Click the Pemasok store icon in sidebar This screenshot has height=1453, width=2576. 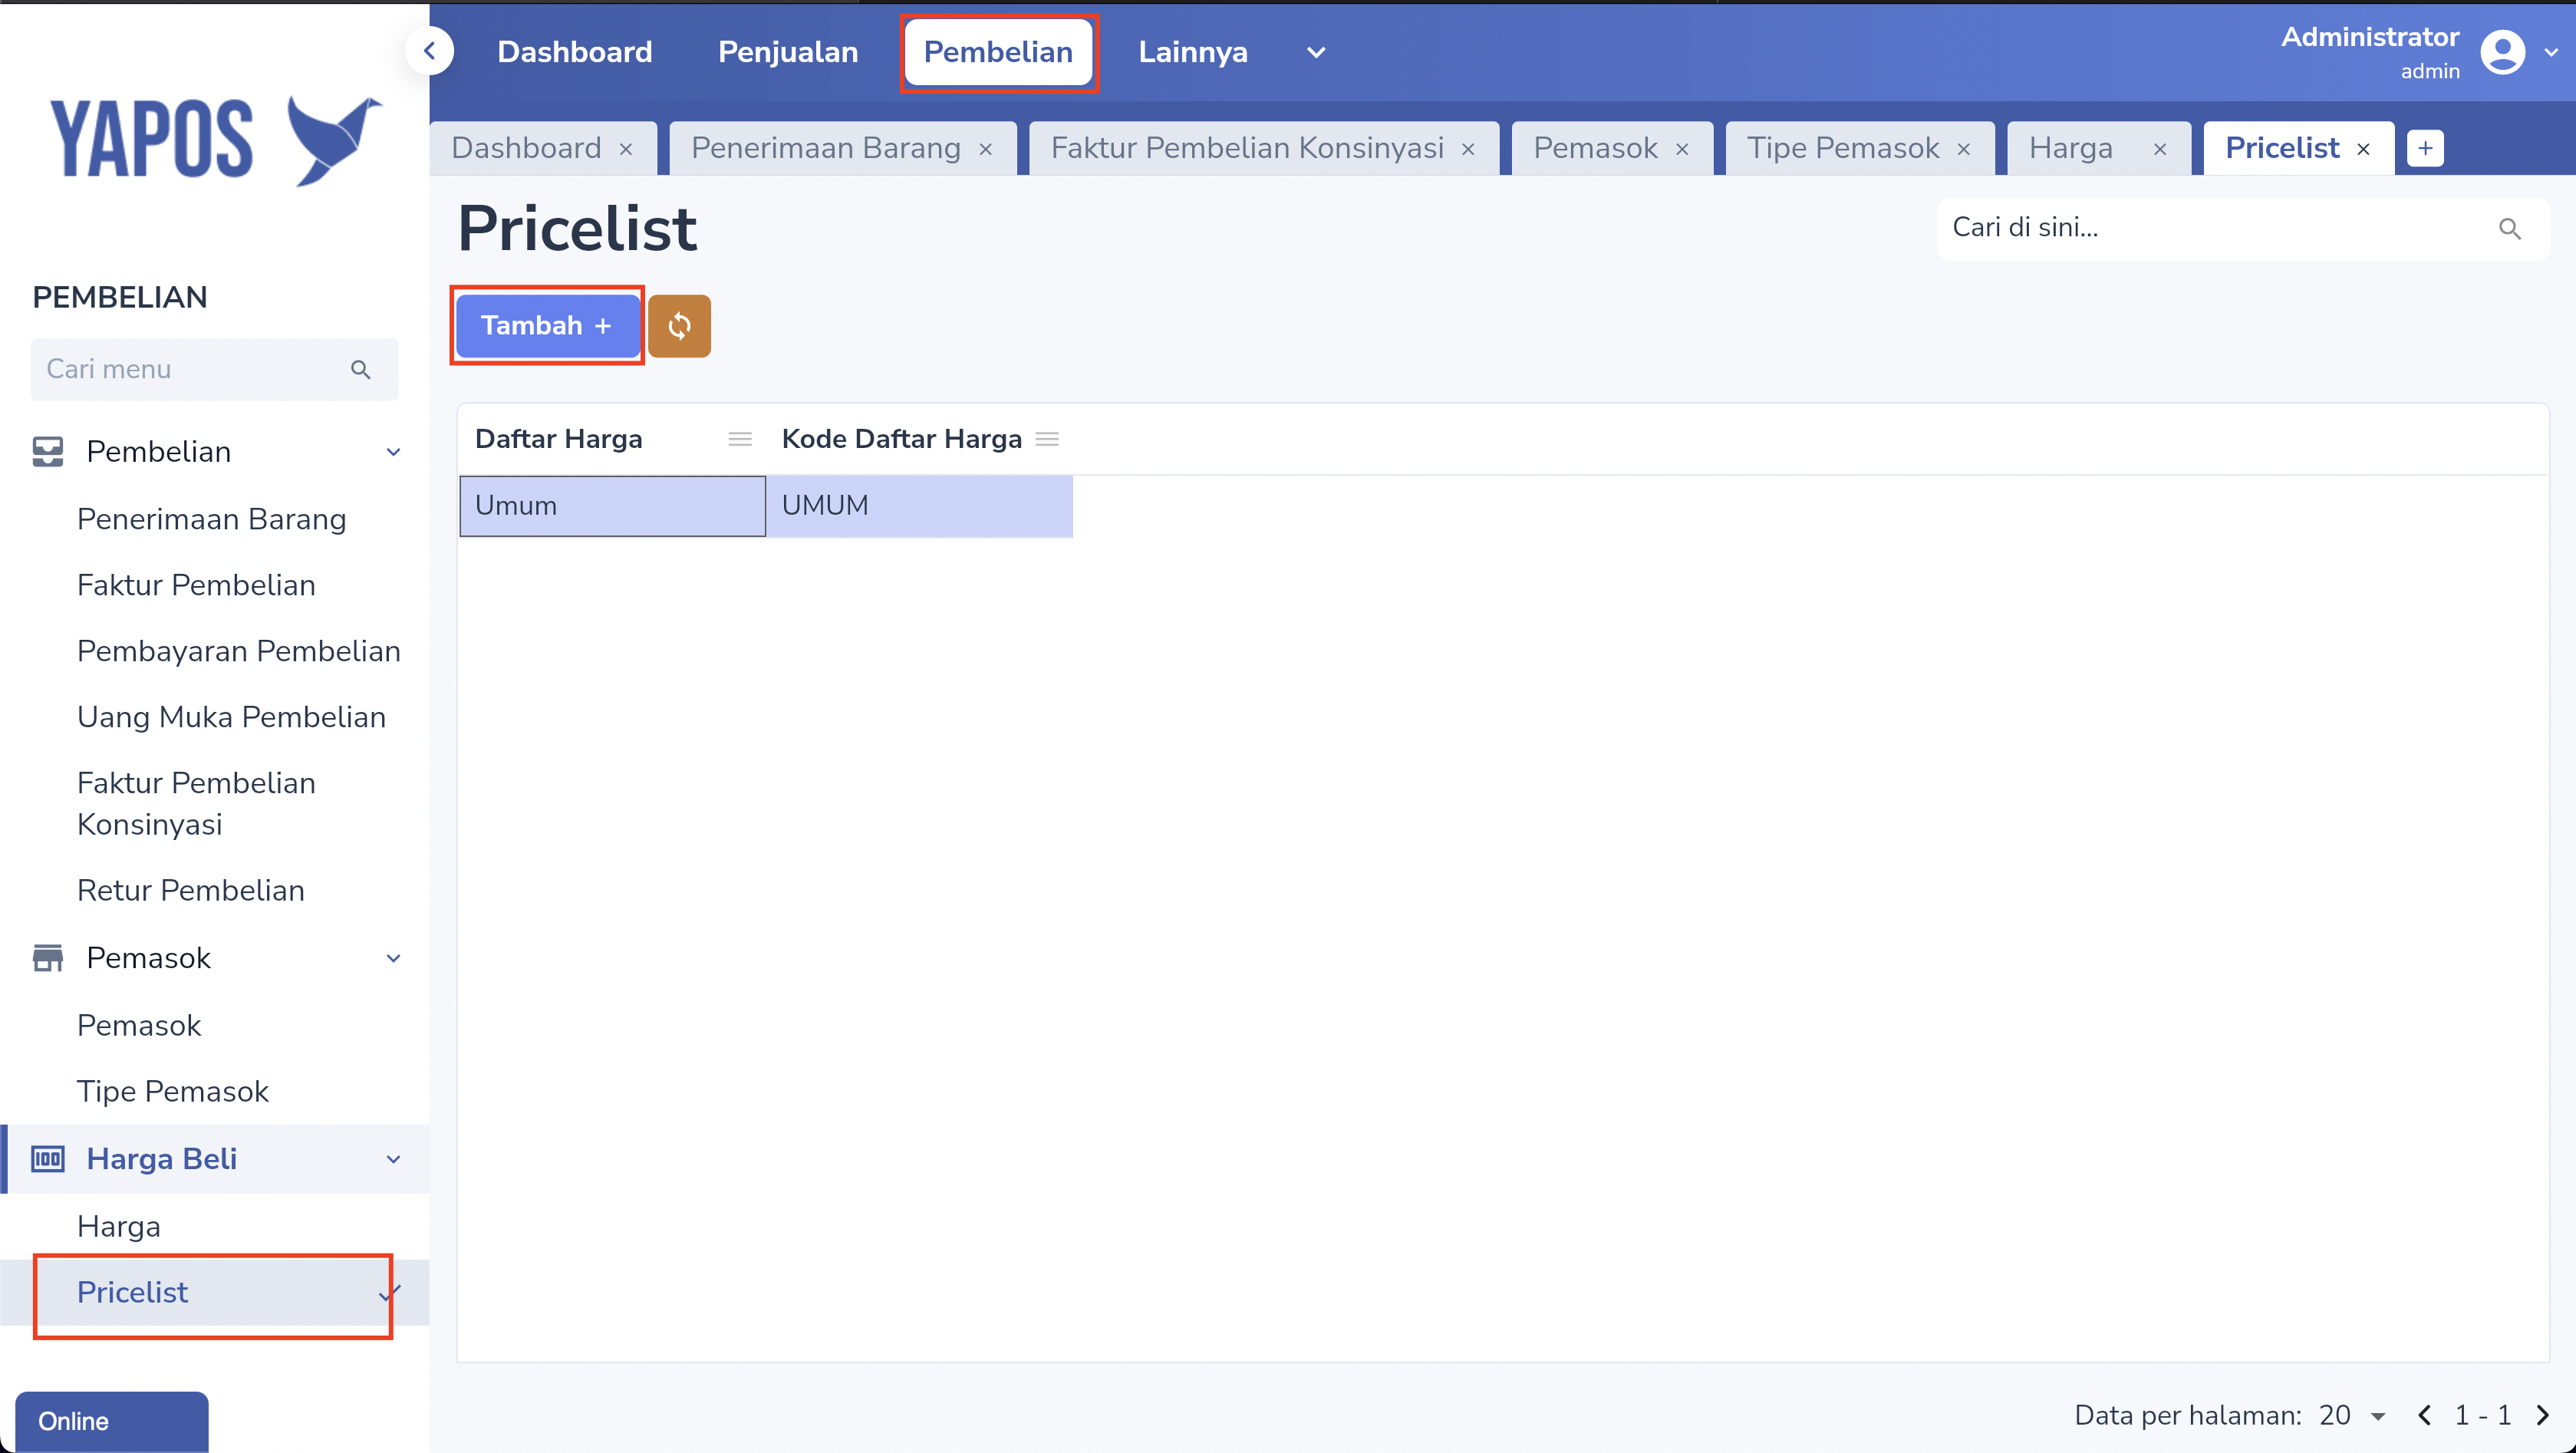47,958
